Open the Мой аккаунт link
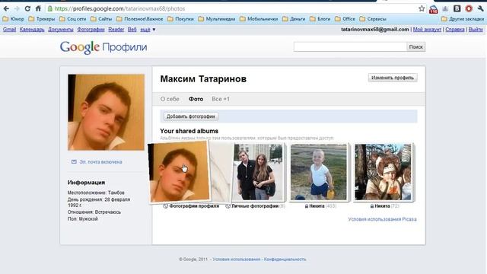Viewport: 487px width, 274px height. point(427,30)
